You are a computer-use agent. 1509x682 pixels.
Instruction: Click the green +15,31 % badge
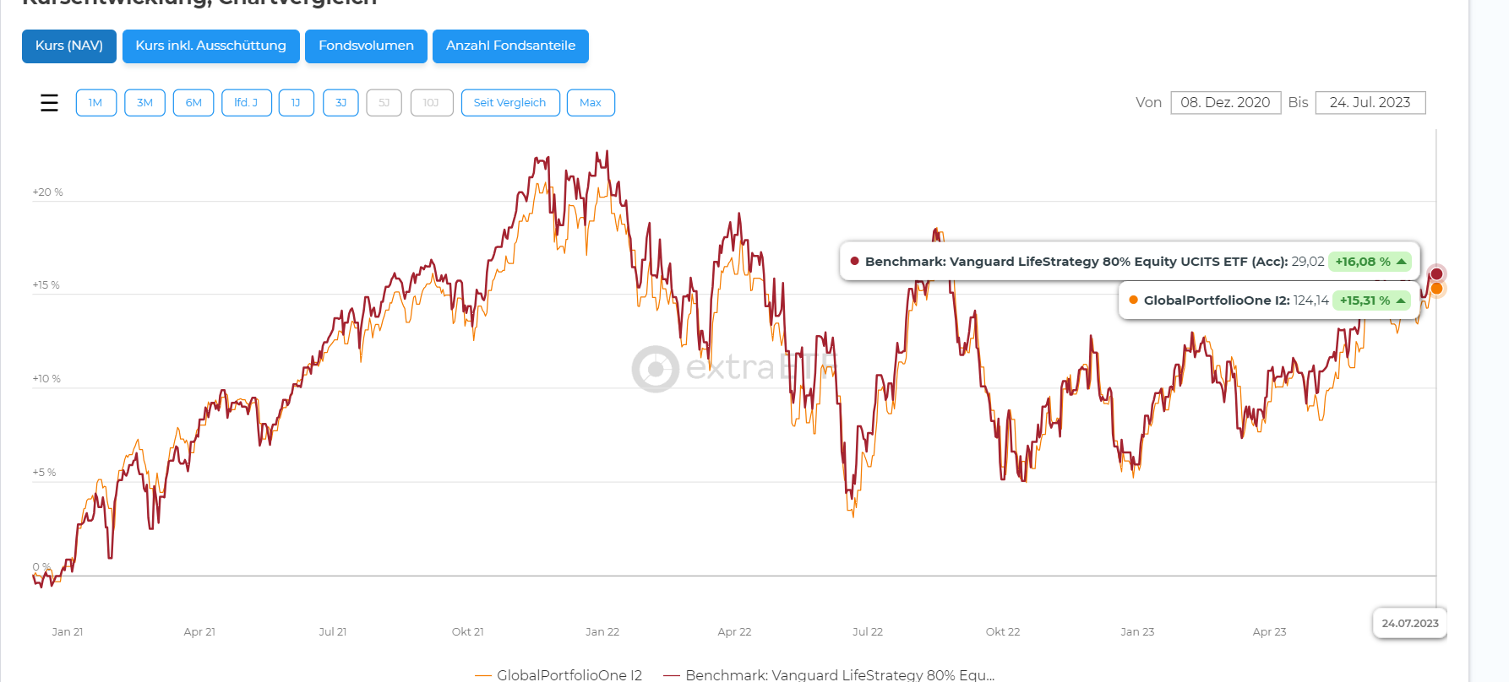coord(1371,300)
